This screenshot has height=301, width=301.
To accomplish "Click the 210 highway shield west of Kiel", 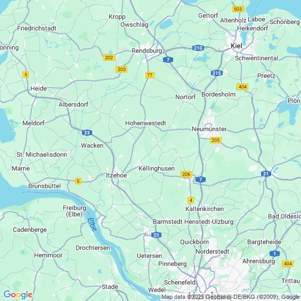I will point(198,48).
